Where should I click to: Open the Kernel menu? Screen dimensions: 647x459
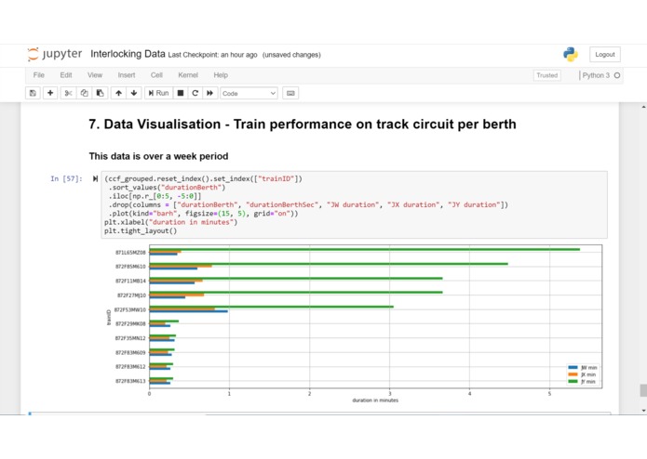click(188, 75)
